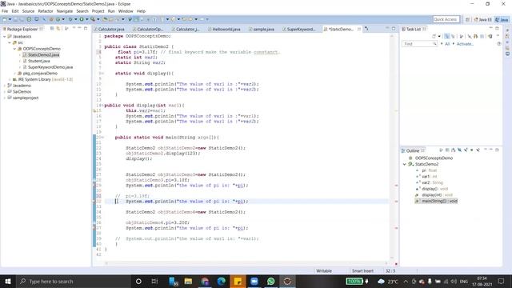This screenshot has height=288, width=512.
Task: Switch to the Java EE perspective
Action: 482,19
